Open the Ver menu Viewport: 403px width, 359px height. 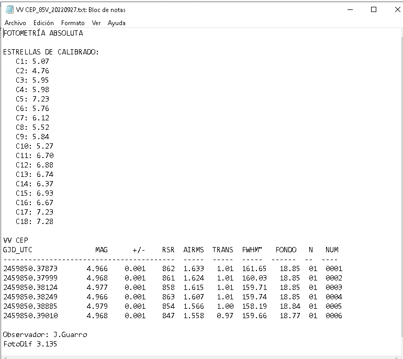pyautogui.click(x=96, y=23)
